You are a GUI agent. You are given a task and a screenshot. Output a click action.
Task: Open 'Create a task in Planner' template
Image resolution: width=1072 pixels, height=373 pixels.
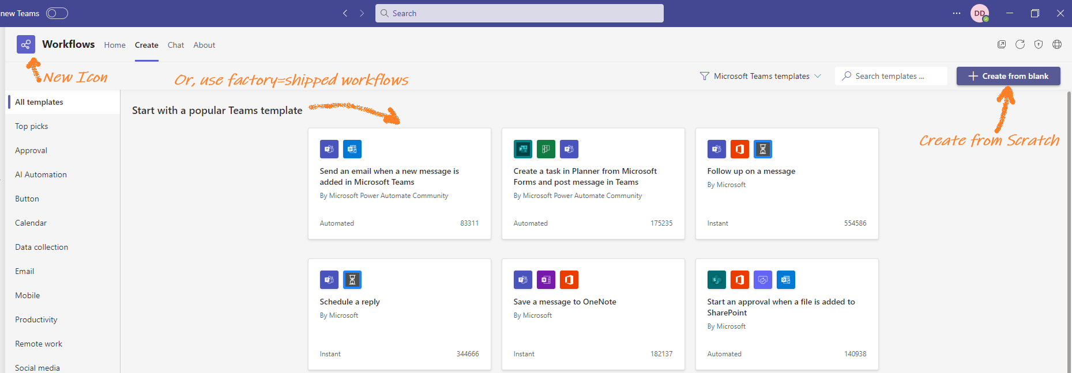click(x=593, y=184)
